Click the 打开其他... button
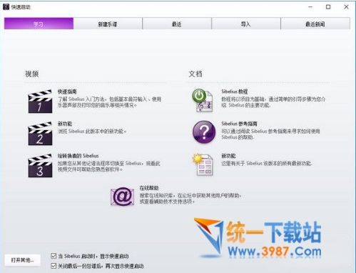The height and width of the screenshot is (273, 356). 22,260
